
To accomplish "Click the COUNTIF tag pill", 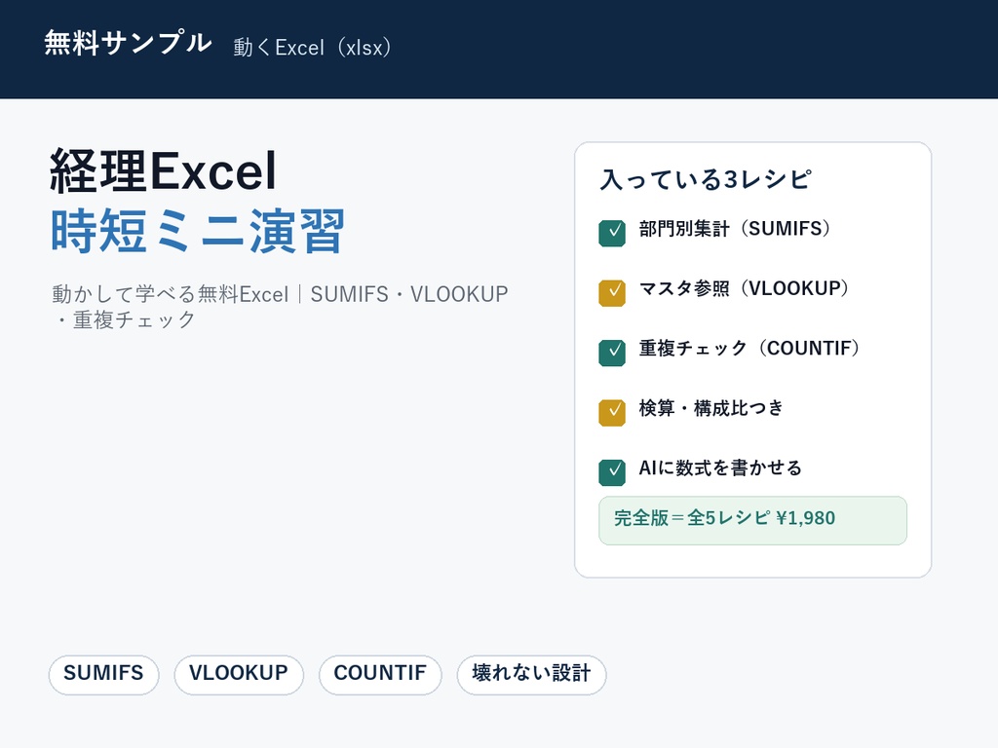I will 380,675.
